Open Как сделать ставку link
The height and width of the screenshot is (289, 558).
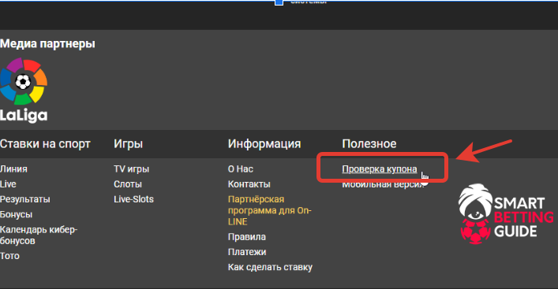click(270, 267)
